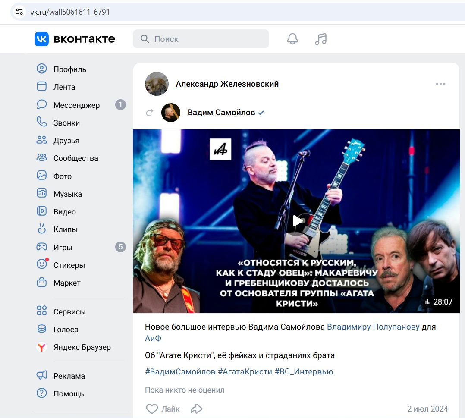Click the Реклама megaphone icon

[x=42, y=375]
